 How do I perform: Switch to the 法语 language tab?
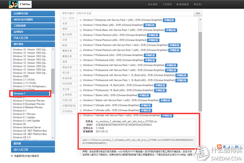[x=69, y=24]
